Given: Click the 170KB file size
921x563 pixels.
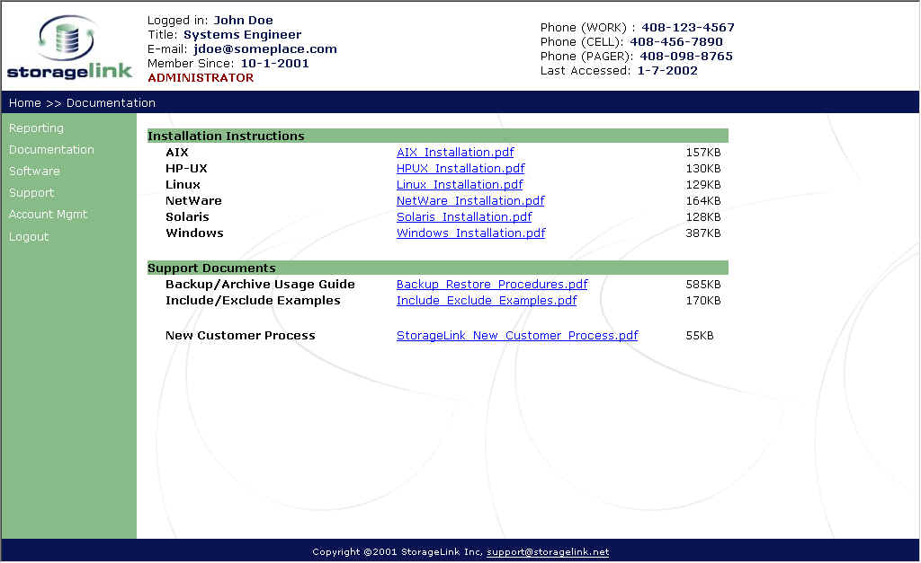Looking at the screenshot, I should click(703, 300).
